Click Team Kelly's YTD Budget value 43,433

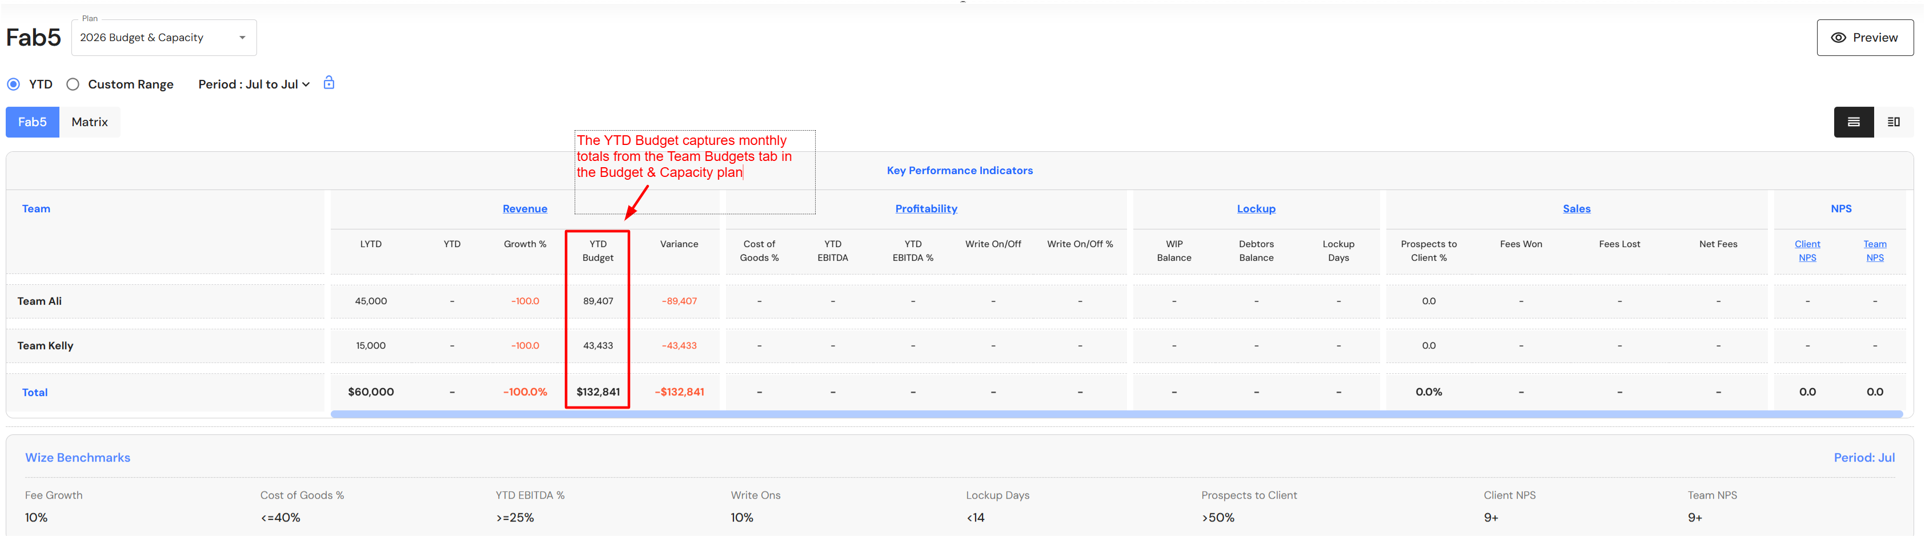point(598,346)
